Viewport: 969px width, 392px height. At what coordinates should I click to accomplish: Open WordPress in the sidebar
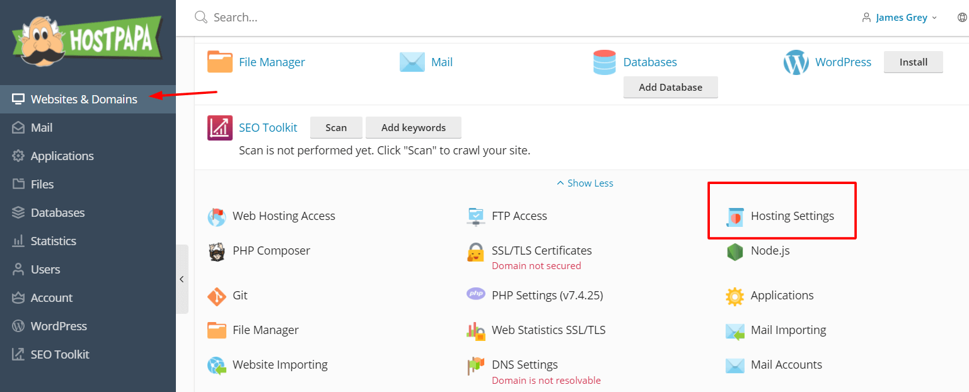pos(88,326)
